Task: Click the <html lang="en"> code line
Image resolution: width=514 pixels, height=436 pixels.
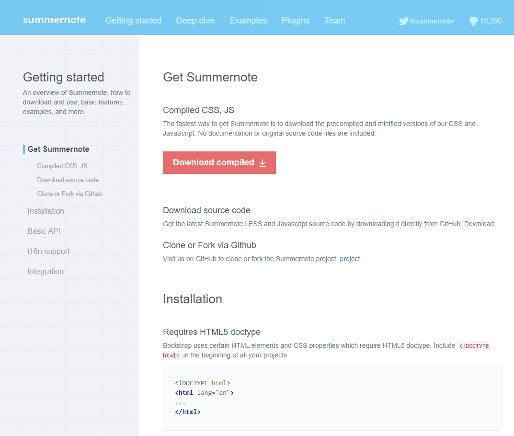Action: (204, 393)
